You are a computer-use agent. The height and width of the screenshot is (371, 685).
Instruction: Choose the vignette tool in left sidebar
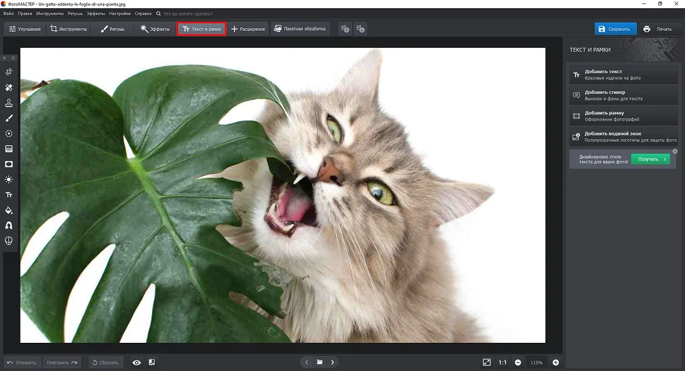[9, 164]
